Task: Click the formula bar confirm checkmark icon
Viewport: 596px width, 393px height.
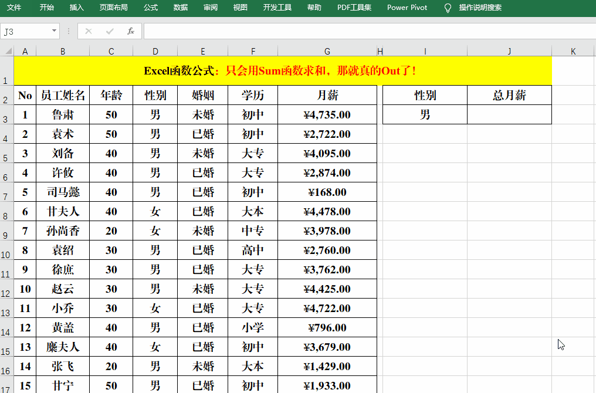Action: [110, 31]
